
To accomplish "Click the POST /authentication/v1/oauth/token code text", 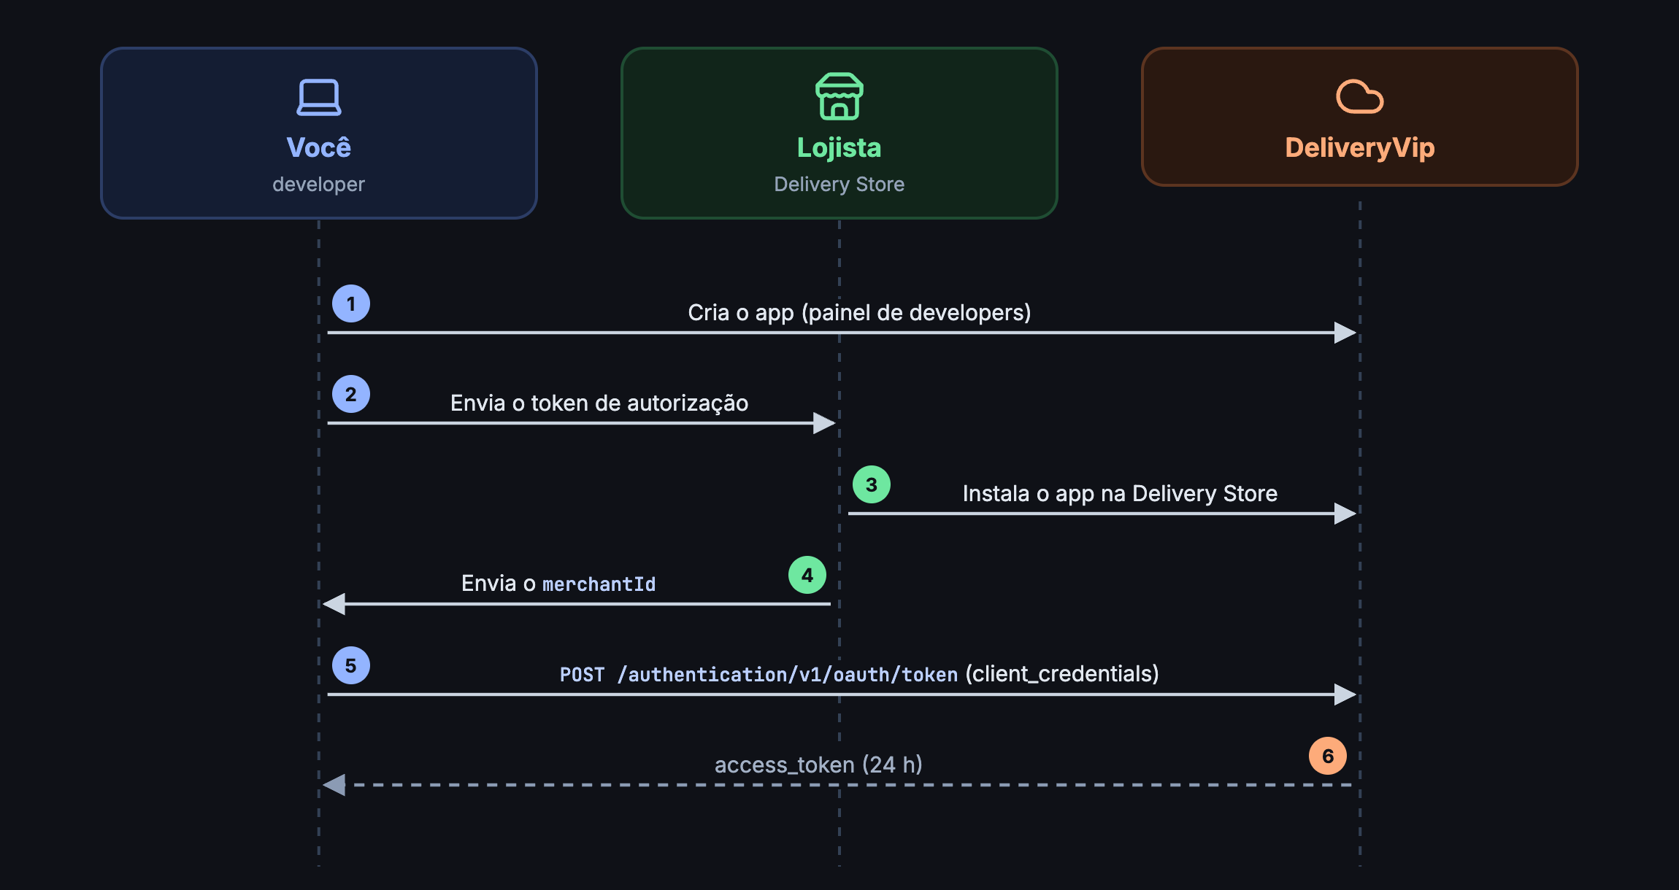I will pos(758,675).
